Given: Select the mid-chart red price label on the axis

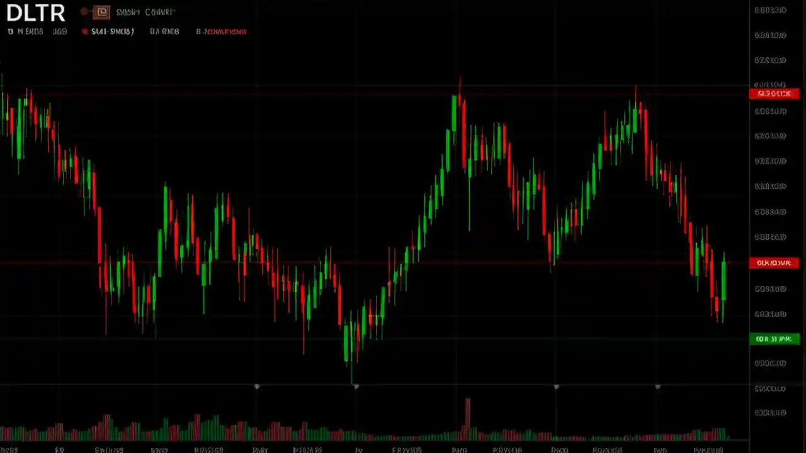Looking at the screenshot, I should tap(773, 263).
